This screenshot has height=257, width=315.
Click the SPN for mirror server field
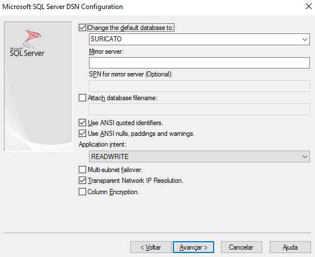(199, 86)
